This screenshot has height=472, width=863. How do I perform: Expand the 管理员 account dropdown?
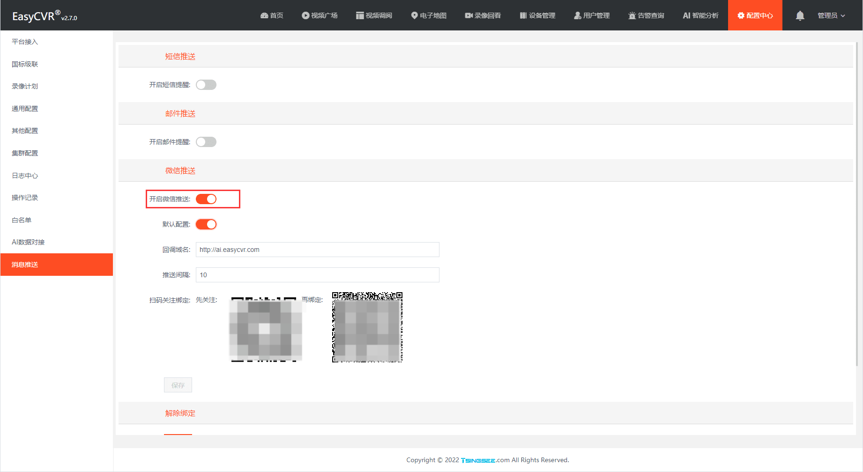pyautogui.click(x=831, y=15)
